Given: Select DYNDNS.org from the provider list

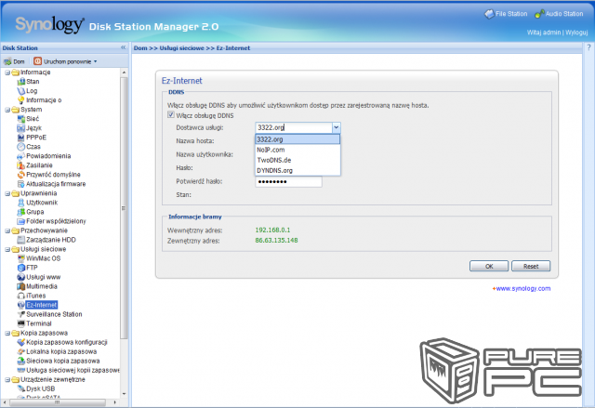Looking at the screenshot, I should (x=297, y=171).
